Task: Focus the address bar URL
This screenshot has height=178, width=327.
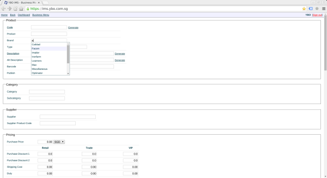Action: click(49, 9)
